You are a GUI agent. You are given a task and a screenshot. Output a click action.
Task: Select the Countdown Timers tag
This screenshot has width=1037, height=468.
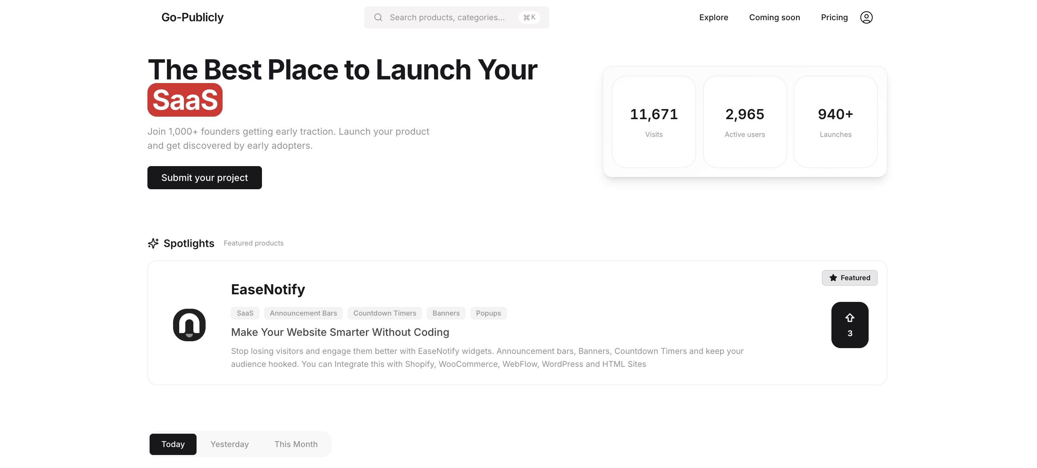384,313
